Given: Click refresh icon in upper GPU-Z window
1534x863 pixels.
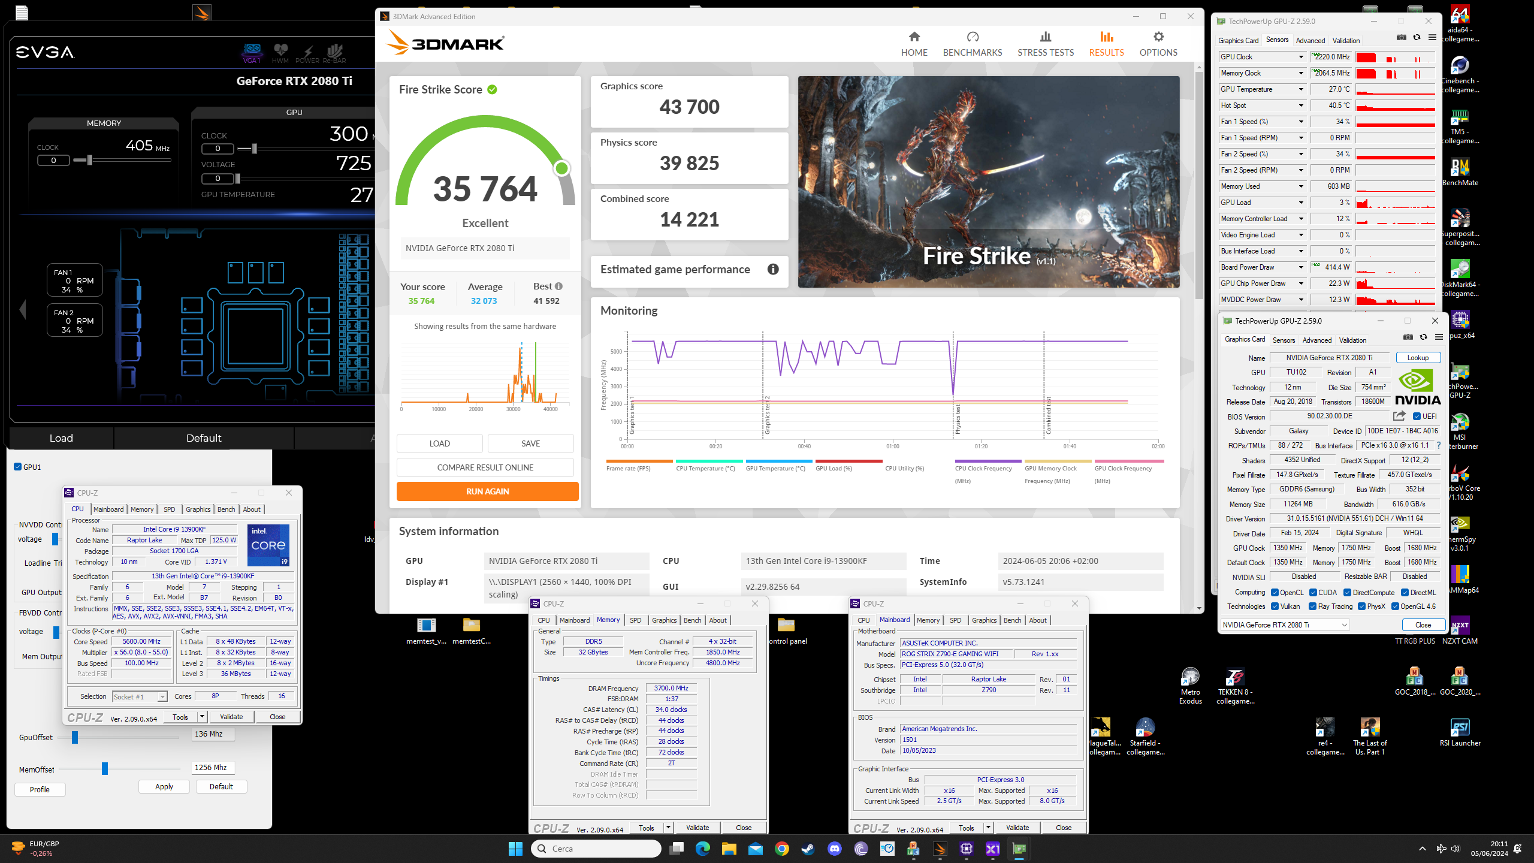Looking at the screenshot, I should pyautogui.click(x=1417, y=37).
